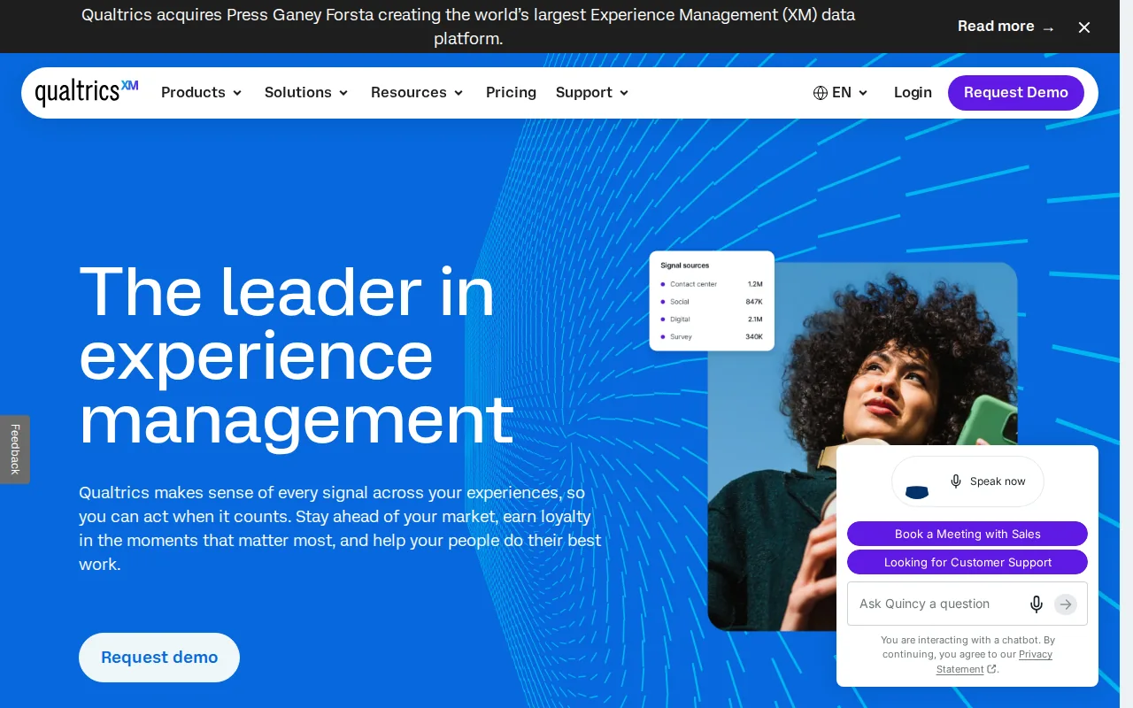
Task: Click the Social 847K row
Action: (x=712, y=302)
